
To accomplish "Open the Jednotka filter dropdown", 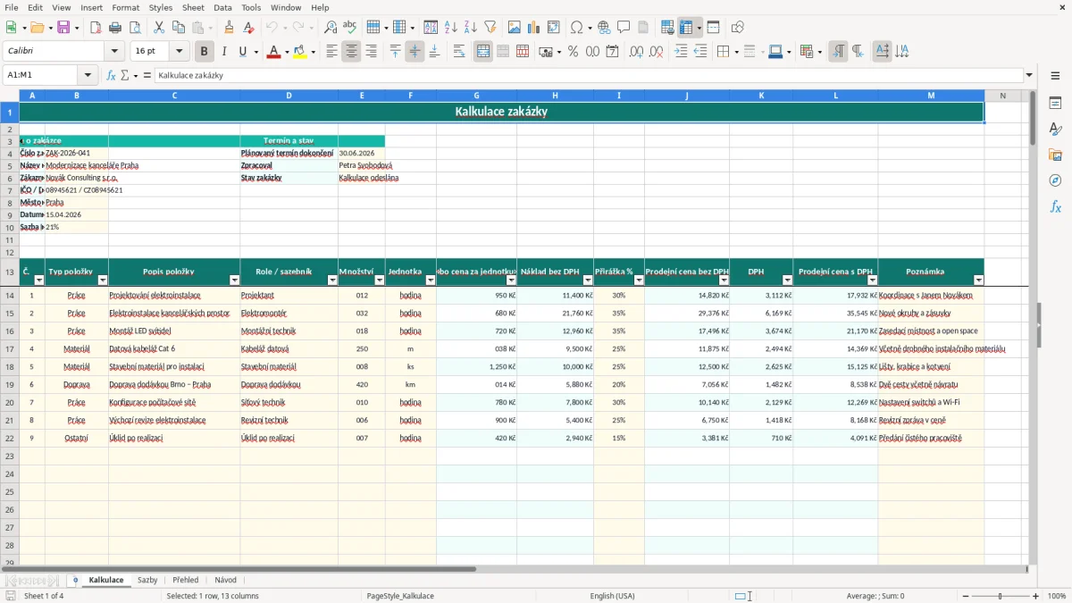I will click(x=430, y=281).
